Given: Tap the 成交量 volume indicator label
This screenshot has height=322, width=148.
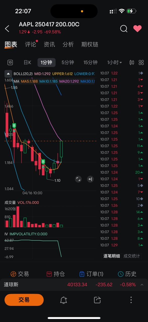Looking at the screenshot, I should coord(10,203).
